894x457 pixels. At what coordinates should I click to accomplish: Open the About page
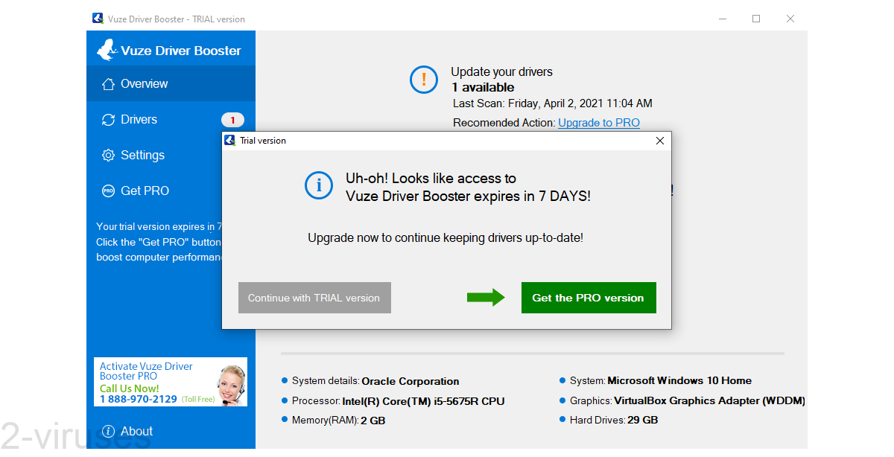pyautogui.click(x=171, y=431)
